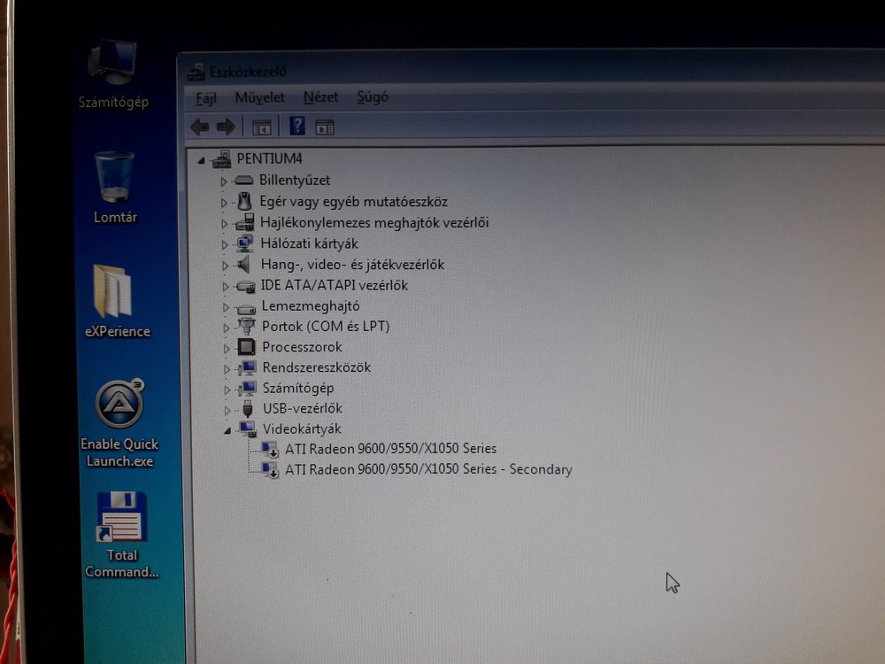Expand the Processzorok category

[x=227, y=348]
